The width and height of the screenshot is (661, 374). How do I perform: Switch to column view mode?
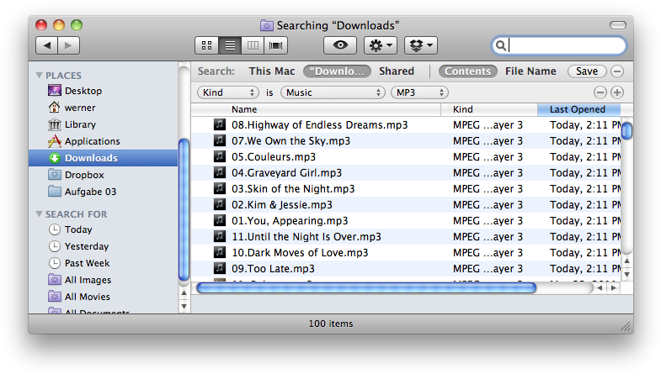(252, 45)
